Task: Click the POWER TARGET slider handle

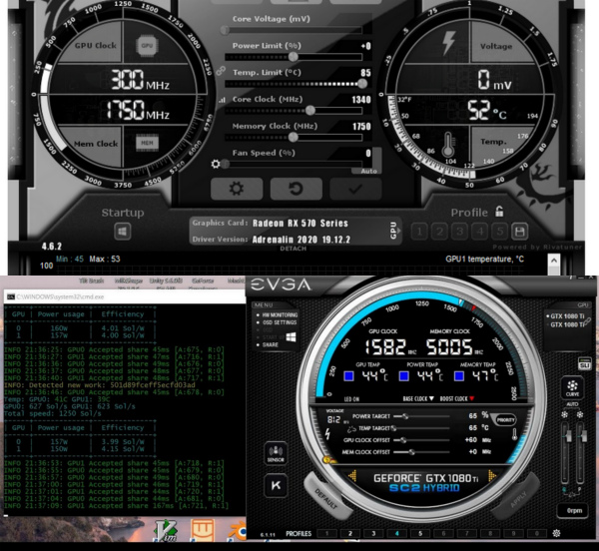Action: 405,416
